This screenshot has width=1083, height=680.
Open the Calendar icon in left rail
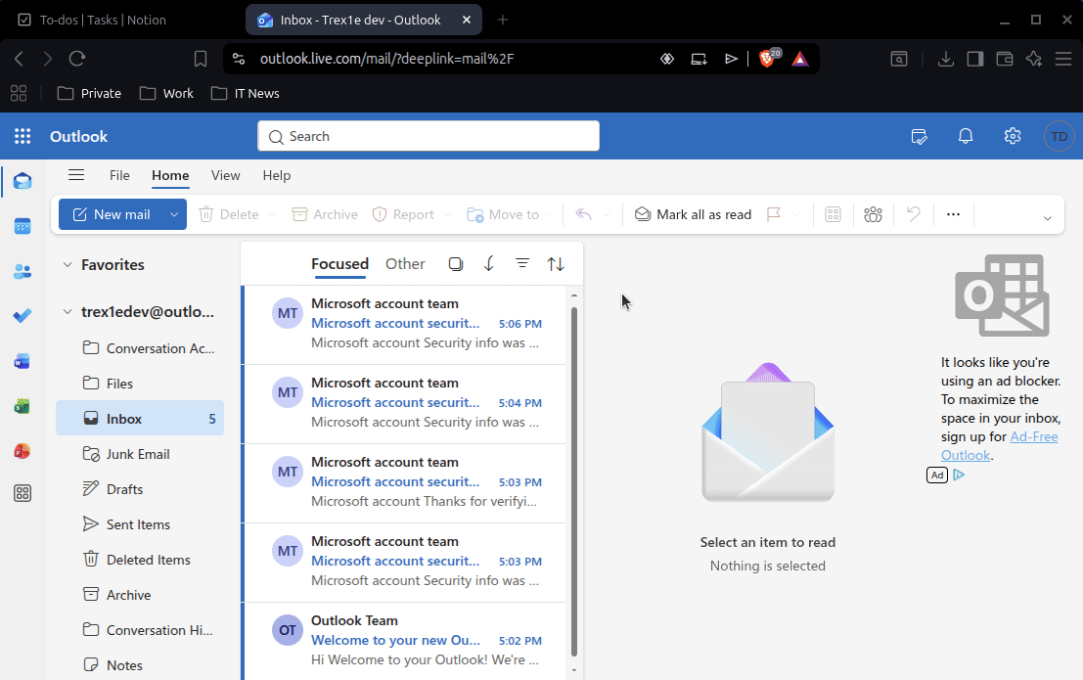(23, 227)
